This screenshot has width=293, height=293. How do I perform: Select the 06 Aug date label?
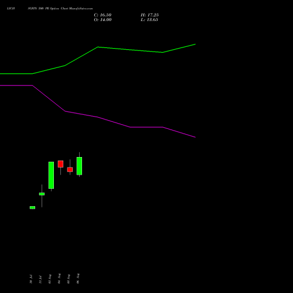click(78, 278)
